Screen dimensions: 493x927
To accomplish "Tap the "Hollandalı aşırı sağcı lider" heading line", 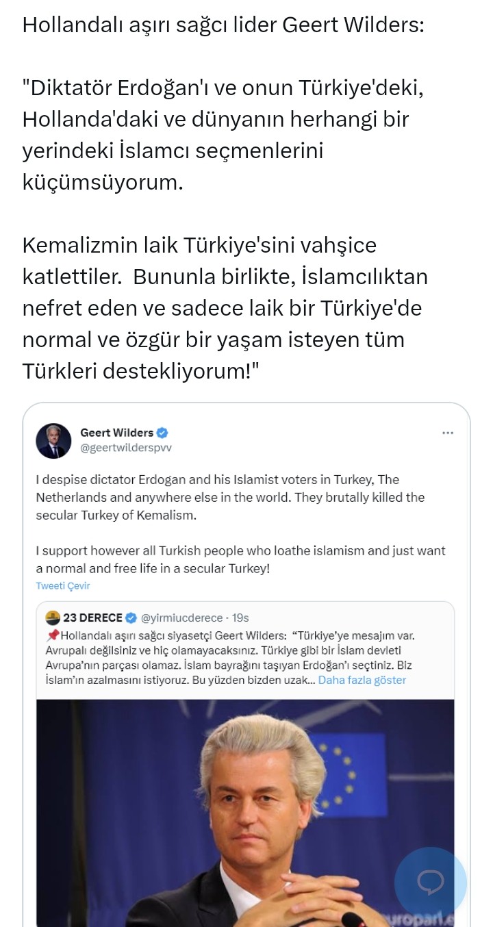I will tap(223, 25).
